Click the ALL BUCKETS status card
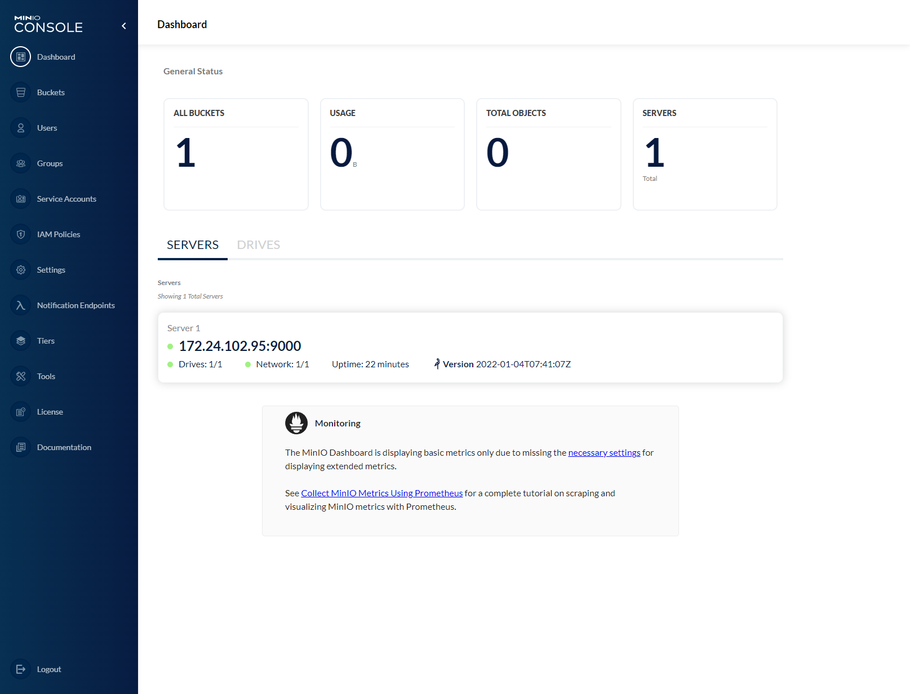Viewport: 910px width, 694px height. click(x=236, y=154)
